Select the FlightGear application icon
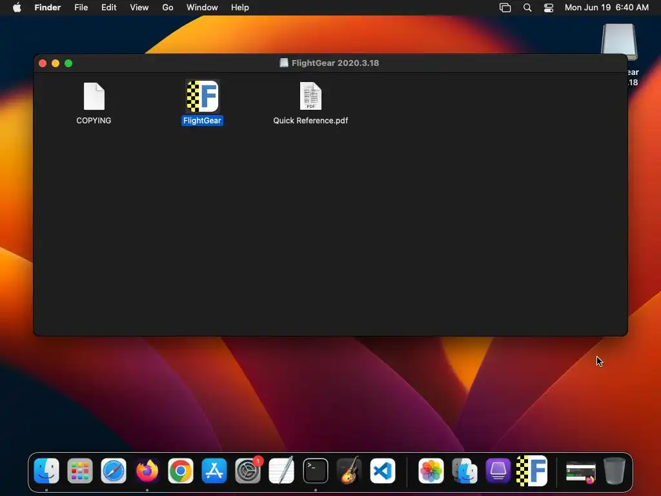Screen dimensions: 661x496 [x=202, y=96]
